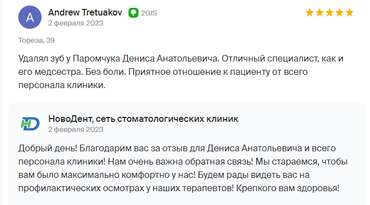Image resolution: width=370 pixels, height=205 pixels.
Task: Click the second rating star
Action: coord(320,13)
